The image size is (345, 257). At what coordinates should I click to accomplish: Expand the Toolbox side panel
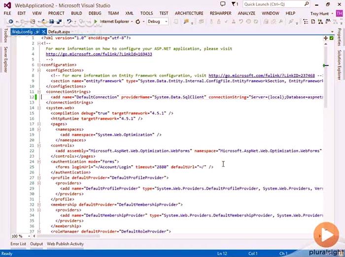(x=6, y=35)
